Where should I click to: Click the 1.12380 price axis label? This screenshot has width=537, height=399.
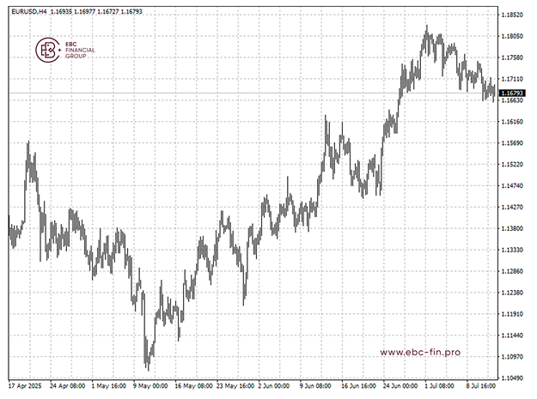(x=513, y=293)
